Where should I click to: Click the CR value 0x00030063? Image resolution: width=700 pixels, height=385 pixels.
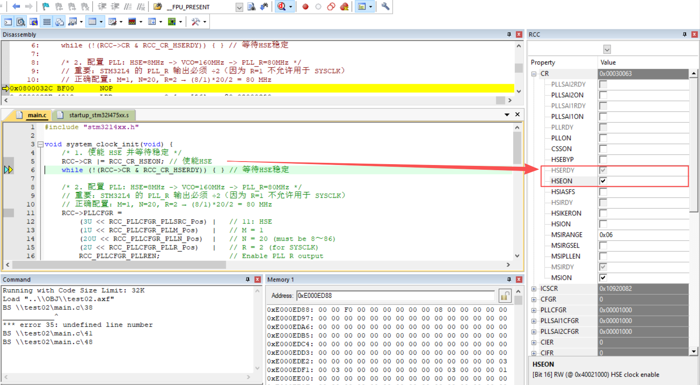643,73
